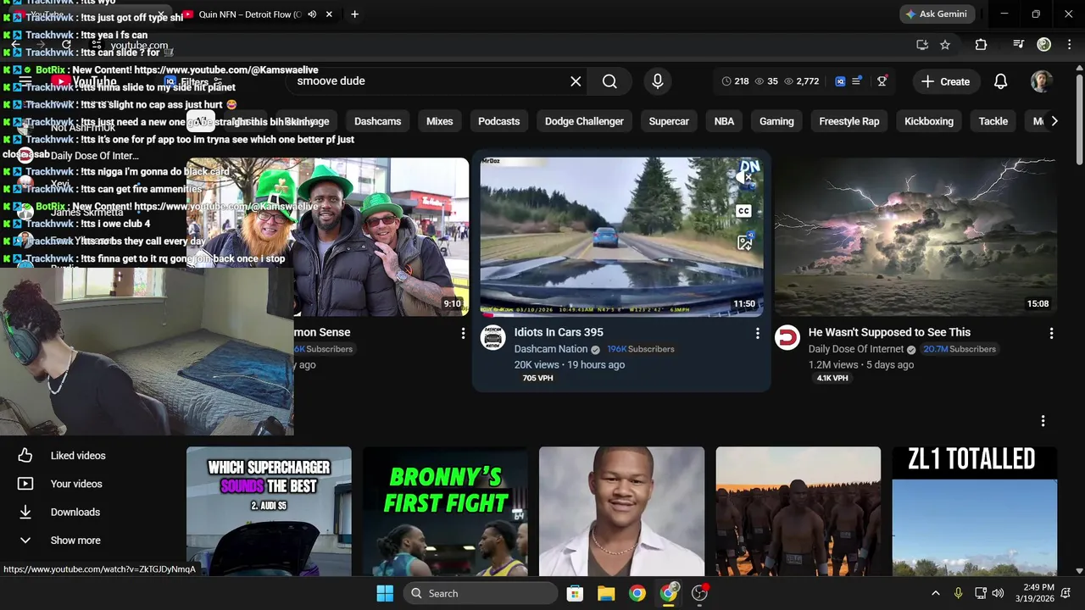Select the Mixes filter chip
1085x610 pixels.
tap(439, 121)
